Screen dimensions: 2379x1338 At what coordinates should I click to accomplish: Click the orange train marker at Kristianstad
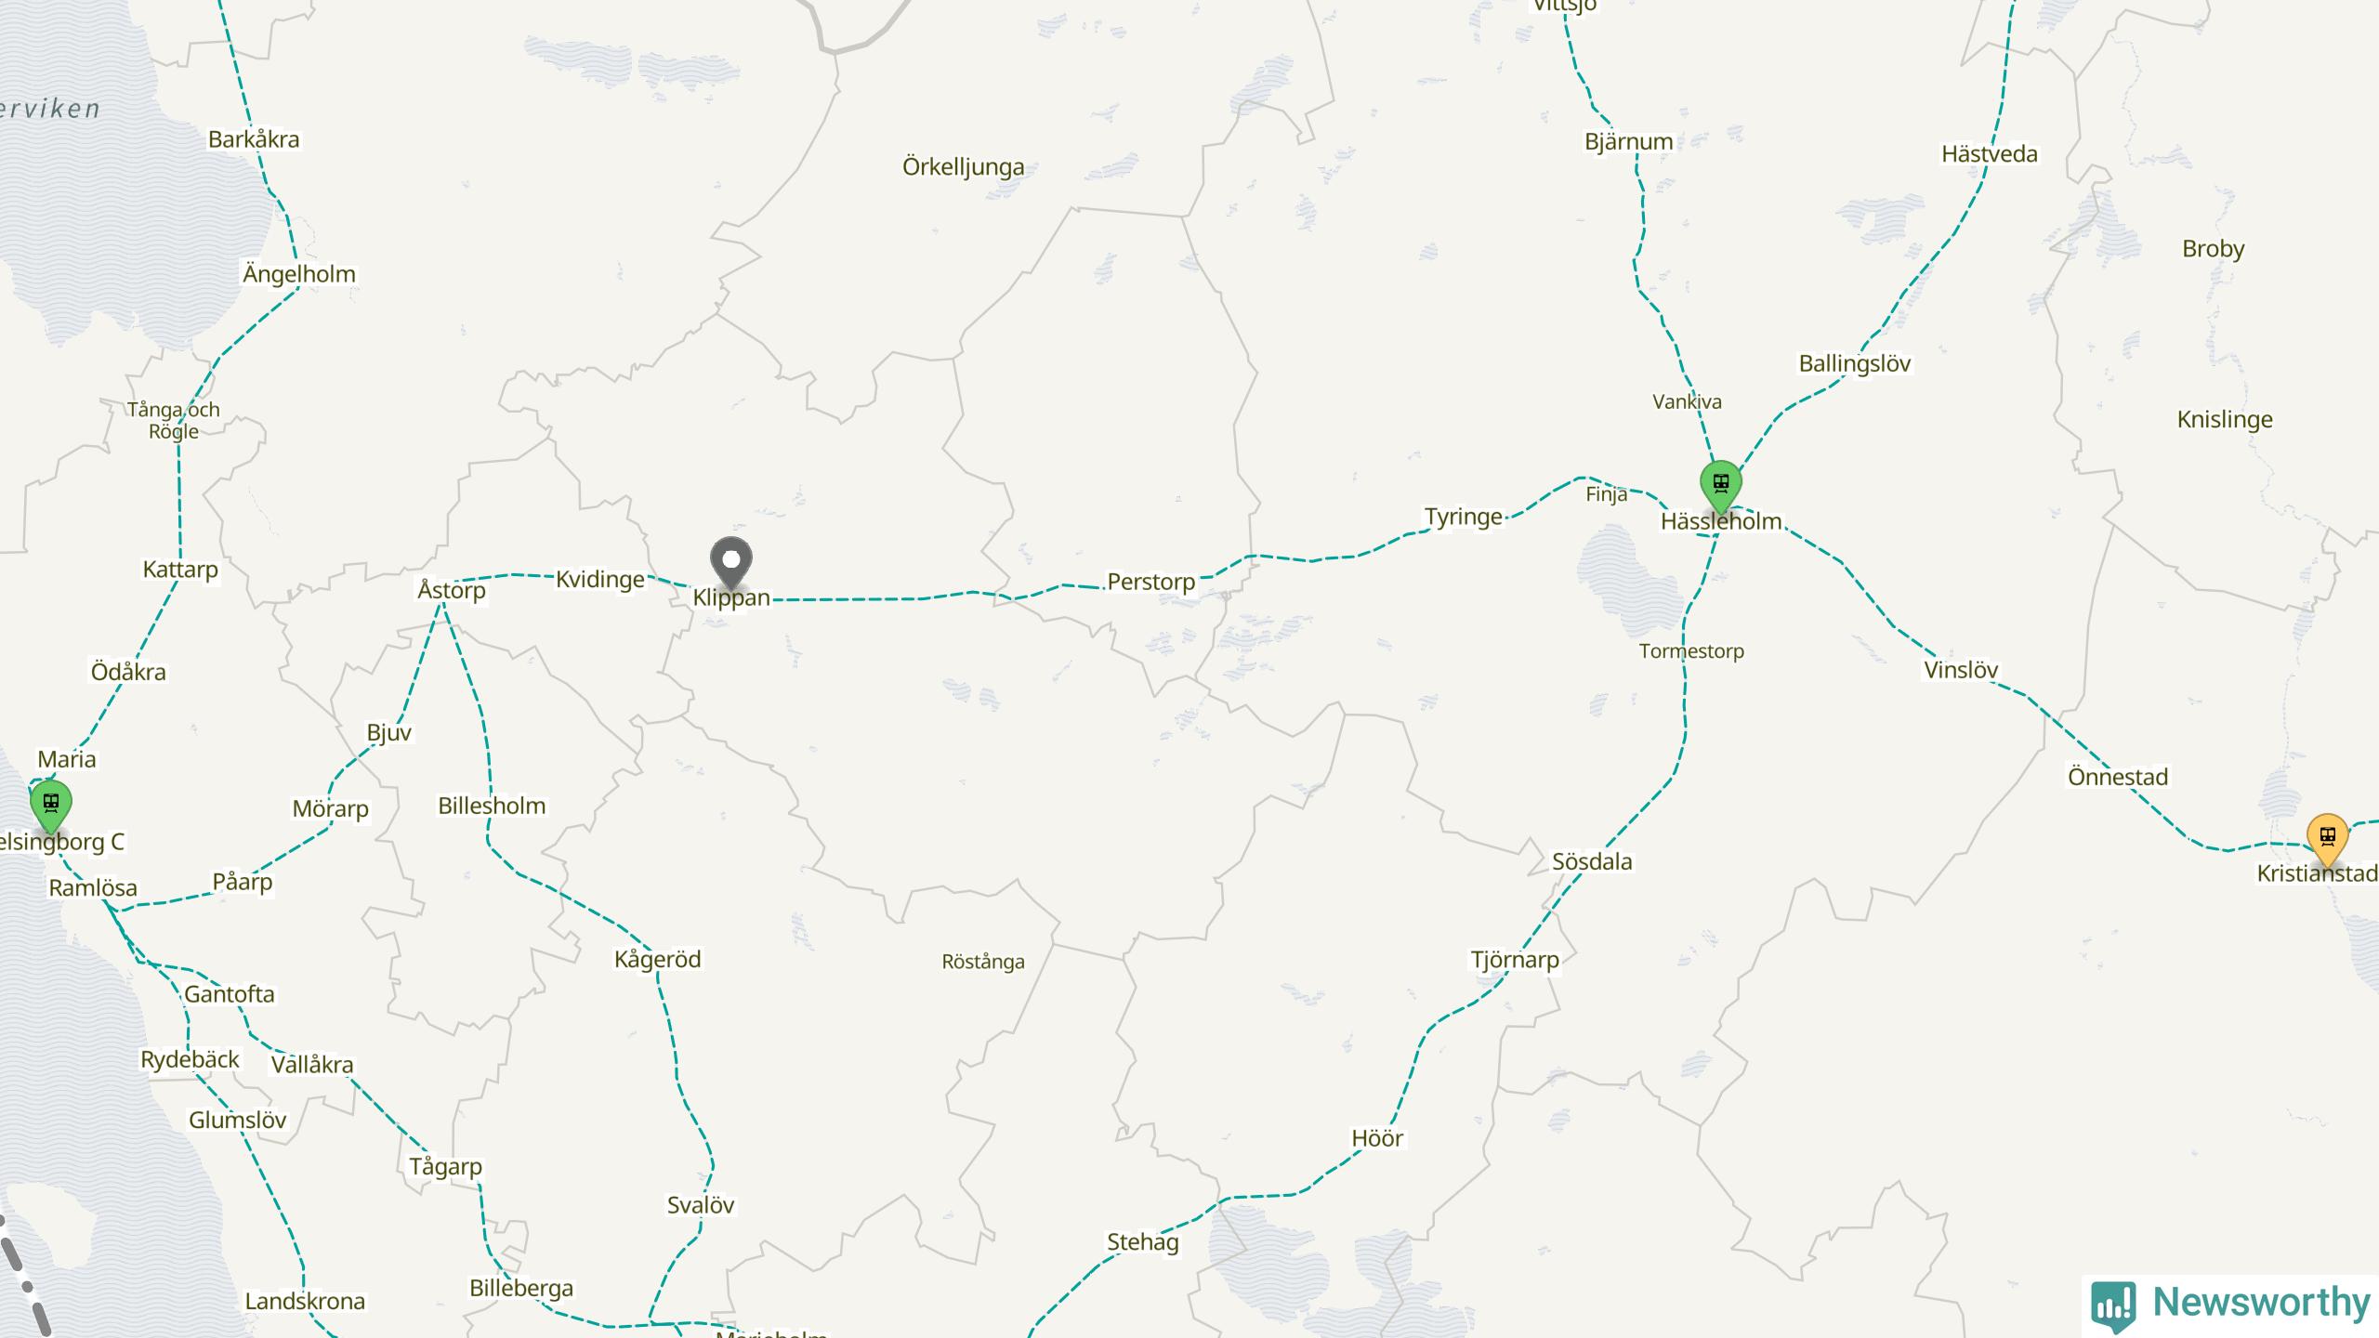(x=2327, y=839)
